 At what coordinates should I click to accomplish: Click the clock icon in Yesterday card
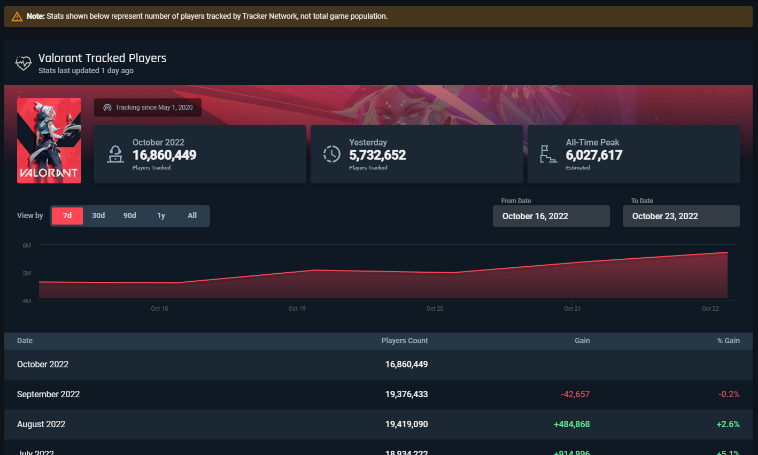pyautogui.click(x=332, y=154)
